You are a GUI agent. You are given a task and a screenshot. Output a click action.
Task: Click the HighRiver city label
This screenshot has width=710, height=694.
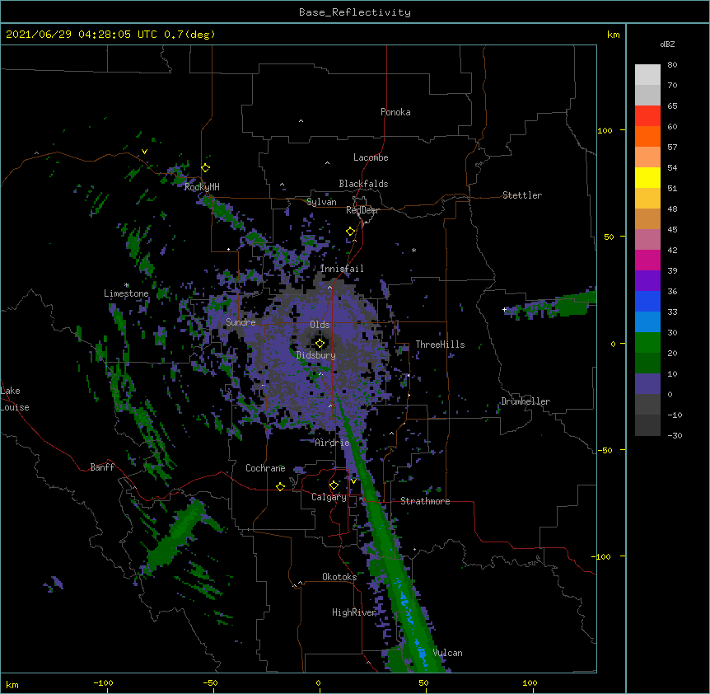pos(354,612)
